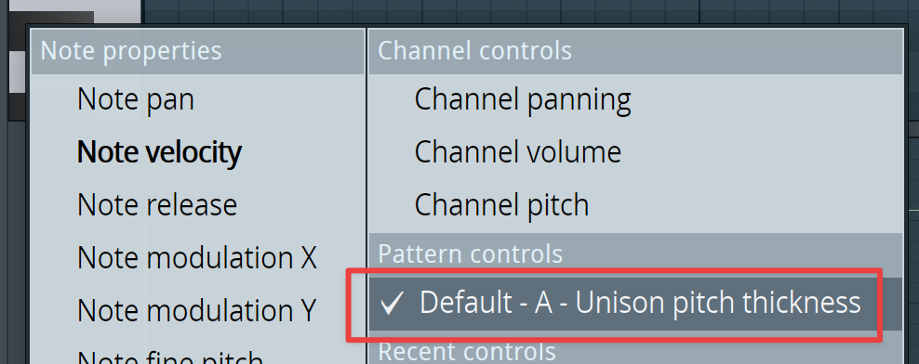Select Note modulation Y
The image size is (919, 364).
197,310
